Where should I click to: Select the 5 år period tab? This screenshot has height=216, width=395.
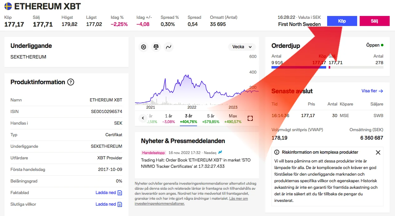click(x=210, y=118)
